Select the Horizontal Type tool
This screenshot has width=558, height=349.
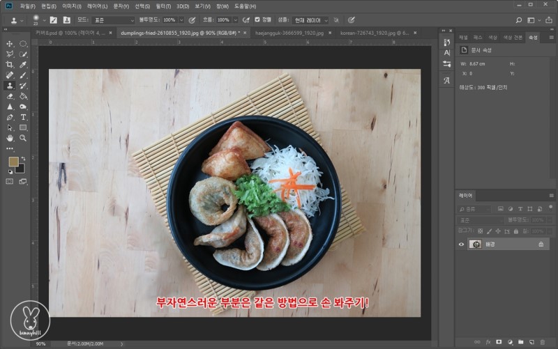tap(23, 117)
